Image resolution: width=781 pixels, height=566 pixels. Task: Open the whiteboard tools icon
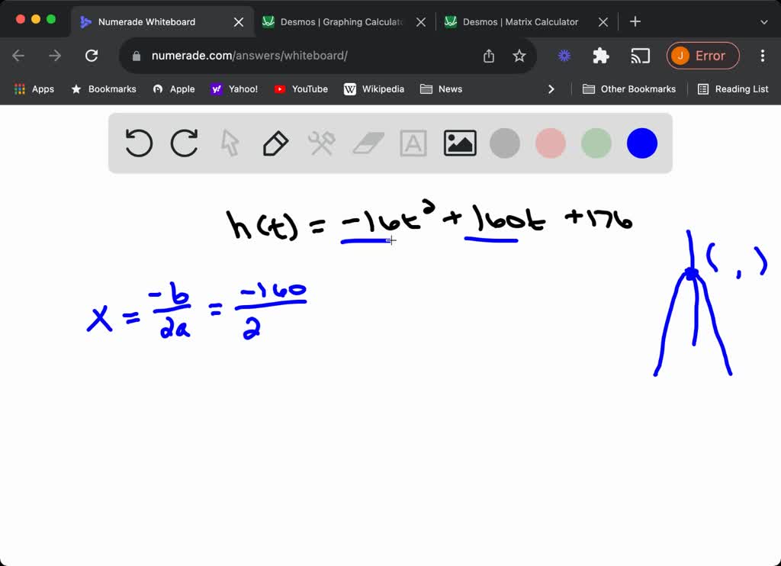point(321,143)
